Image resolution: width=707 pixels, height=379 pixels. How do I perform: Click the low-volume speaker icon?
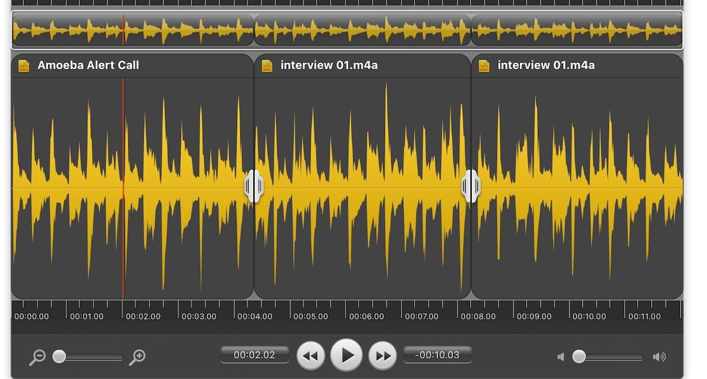click(561, 357)
